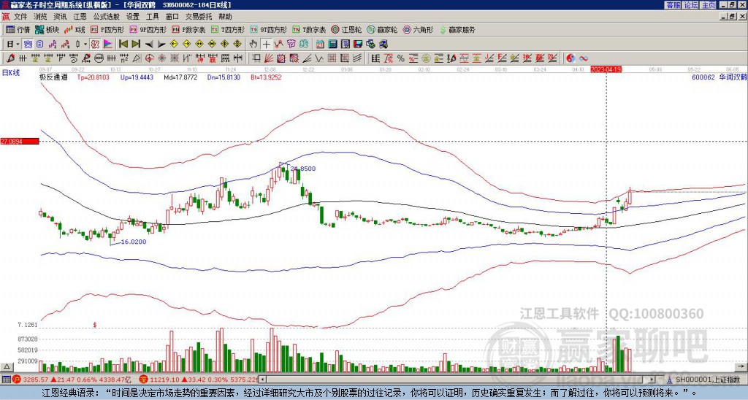Click the 16.0200 low price label
The image size is (748, 400).
point(134,242)
